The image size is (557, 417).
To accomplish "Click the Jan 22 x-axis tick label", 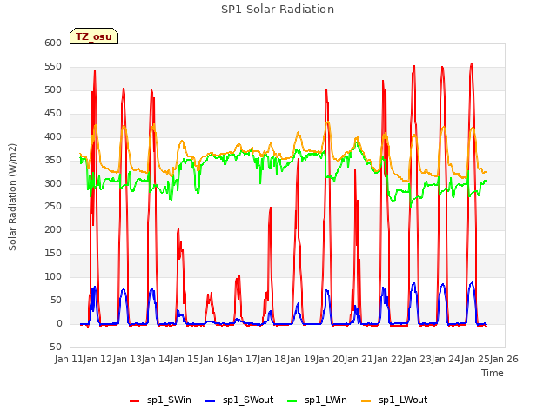I will click(x=388, y=359).
